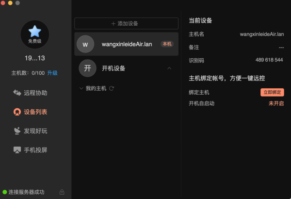Open the 发现好玩 satellite dish icon
Screen dimensions: 291x199
point(17,131)
